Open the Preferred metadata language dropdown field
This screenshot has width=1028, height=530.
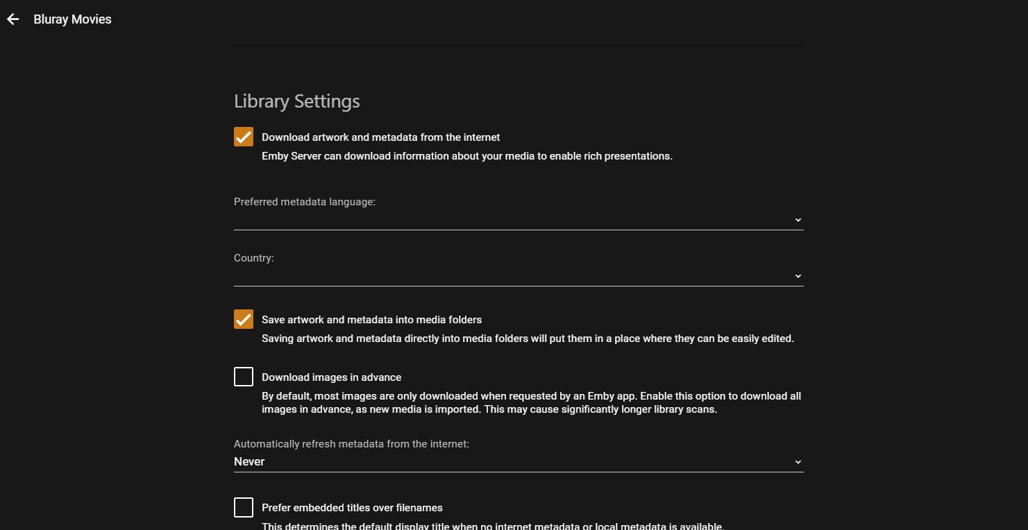pyautogui.click(x=514, y=220)
